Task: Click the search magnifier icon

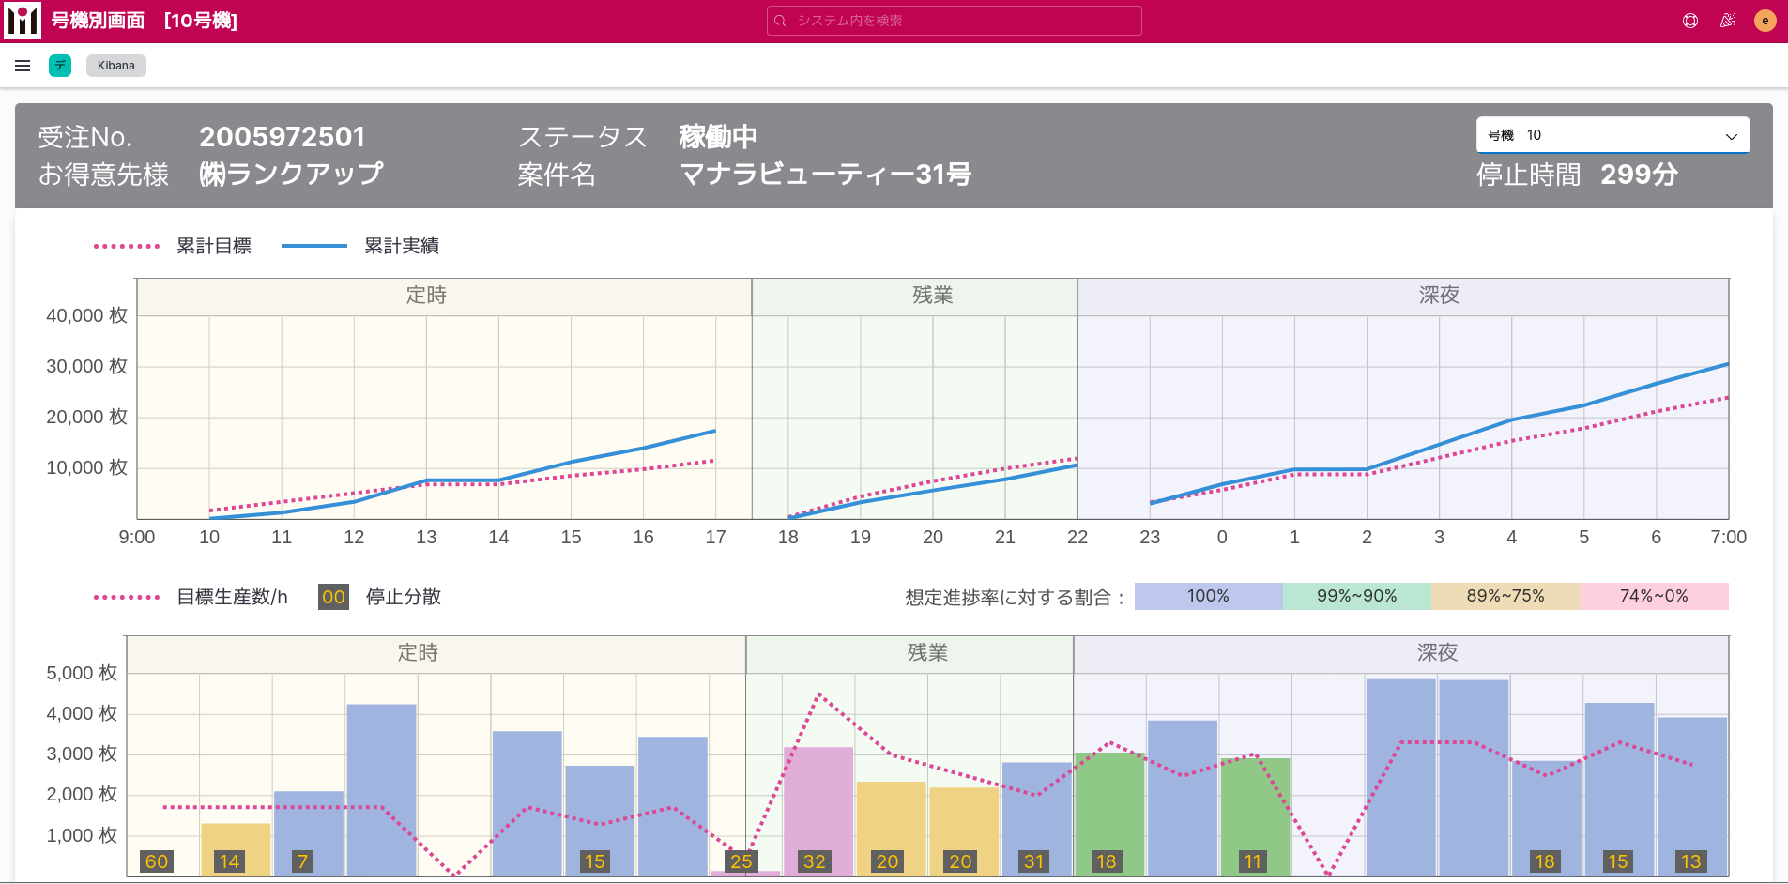Action: 780,21
